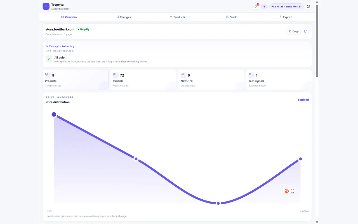The image size is (358, 224).
Task: Open the Export tab
Action: (285, 17)
